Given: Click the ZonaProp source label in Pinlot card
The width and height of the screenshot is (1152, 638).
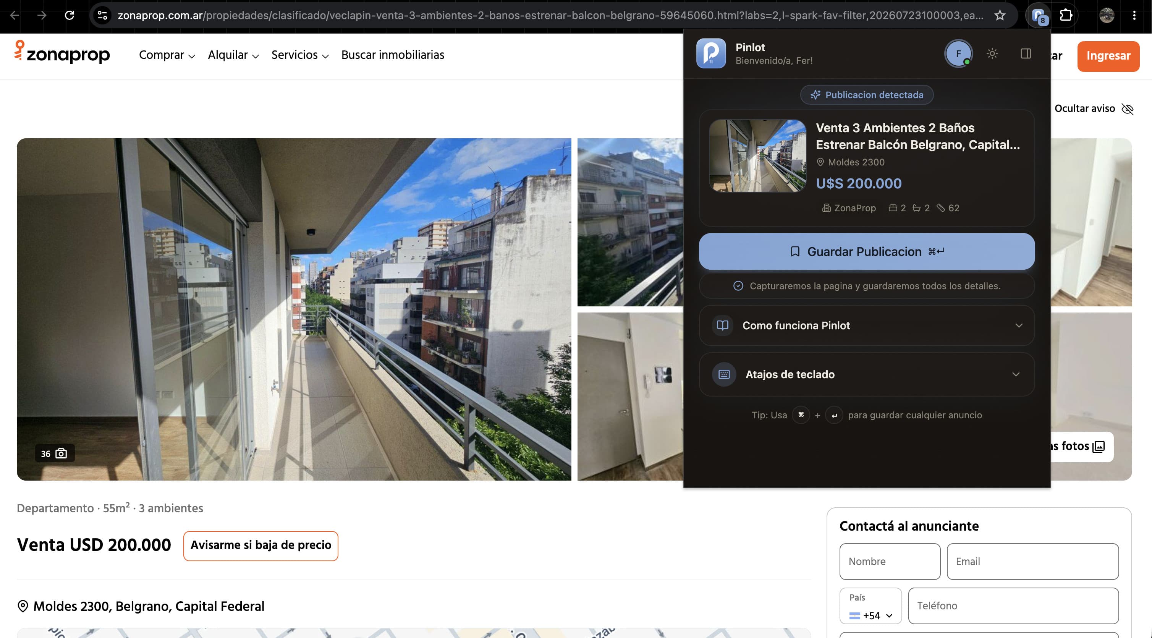Looking at the screenshot, I should click(x=849, y=208).
